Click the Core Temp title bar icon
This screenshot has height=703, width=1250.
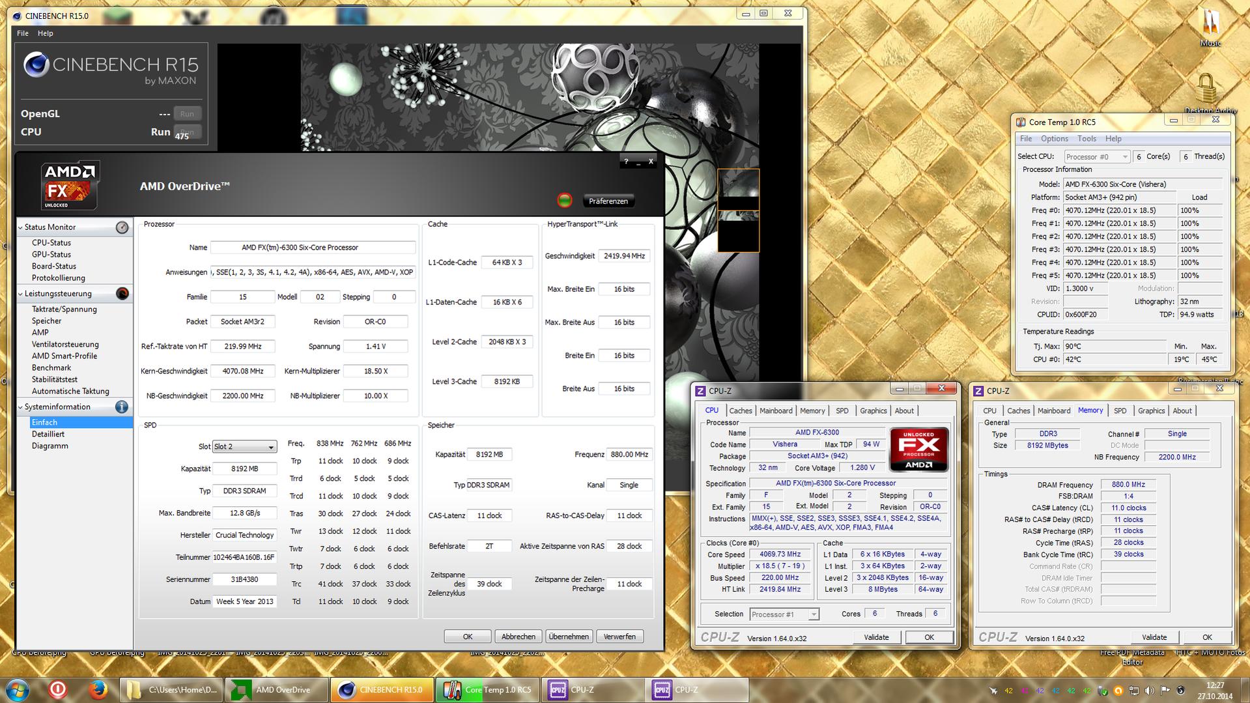pyautogui.click(x=1021, y=122)
